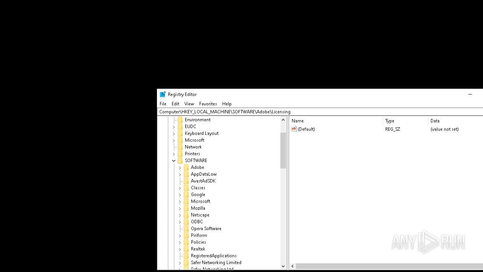483x272 pixels.
Task: Open the View menu
Action: [189, 104]
